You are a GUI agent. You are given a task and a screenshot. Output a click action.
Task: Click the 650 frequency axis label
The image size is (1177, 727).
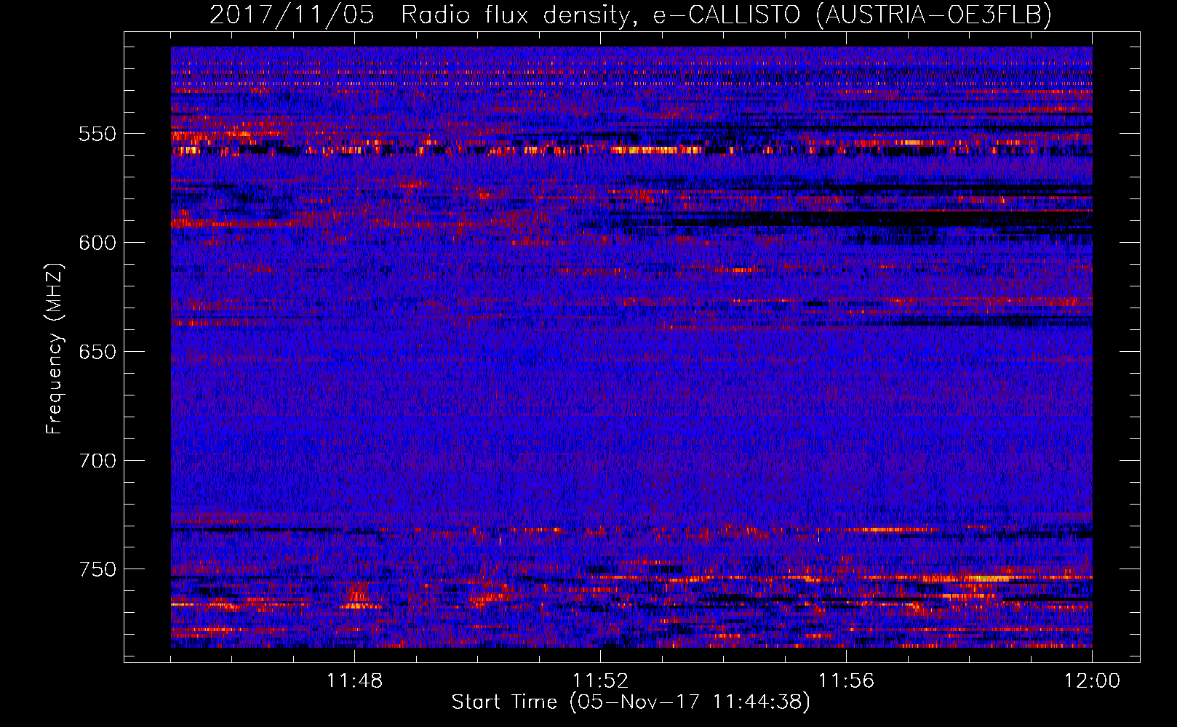point(97,353)
